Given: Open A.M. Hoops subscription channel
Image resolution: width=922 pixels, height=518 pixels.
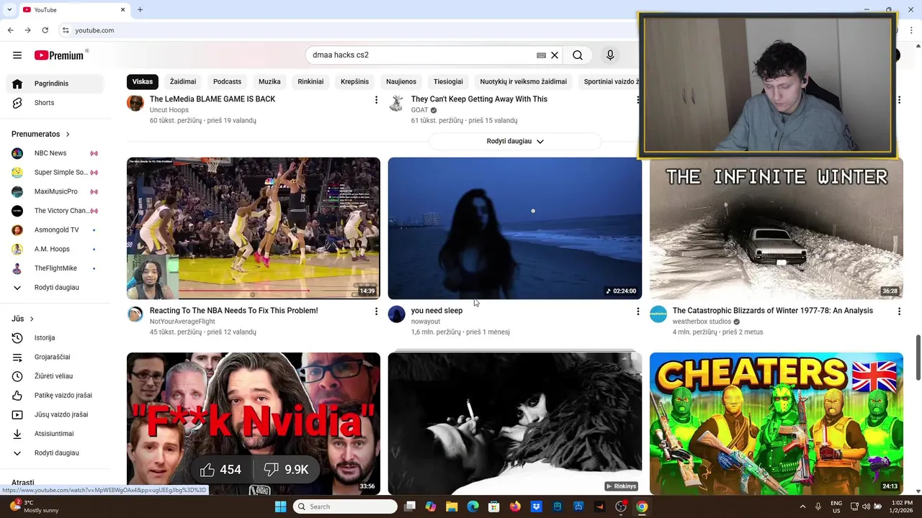Looking at the screenshot, I should coord(55,249).
